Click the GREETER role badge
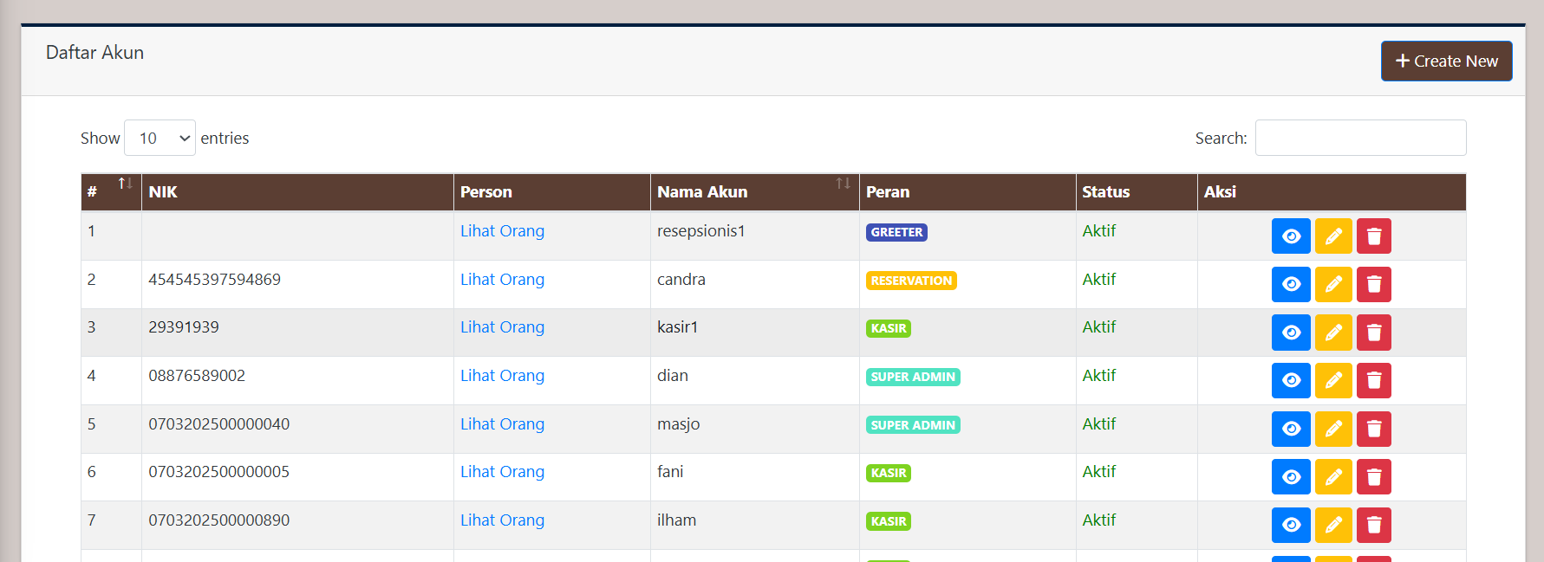1544x562 pixels. 896,232
